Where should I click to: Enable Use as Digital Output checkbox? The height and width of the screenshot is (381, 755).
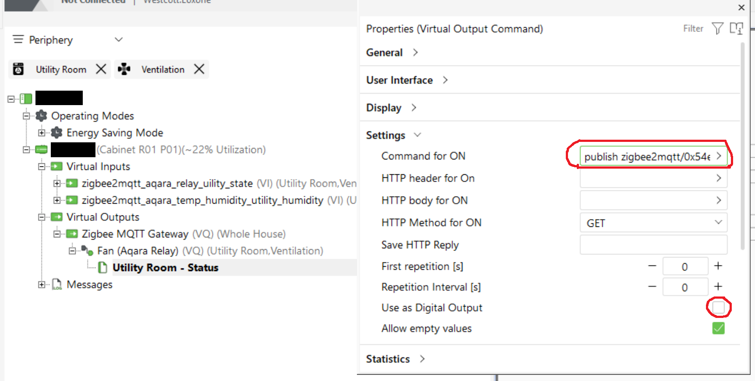pyautogui.click(x=718, y=307)
